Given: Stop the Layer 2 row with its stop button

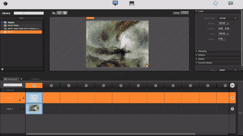Looking at the screenshot, I should (232, 109).
